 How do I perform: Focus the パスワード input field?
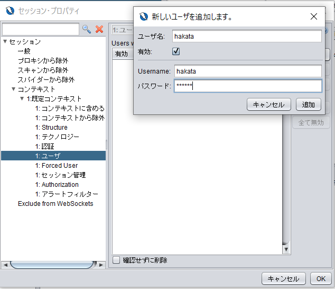point(248,86)
